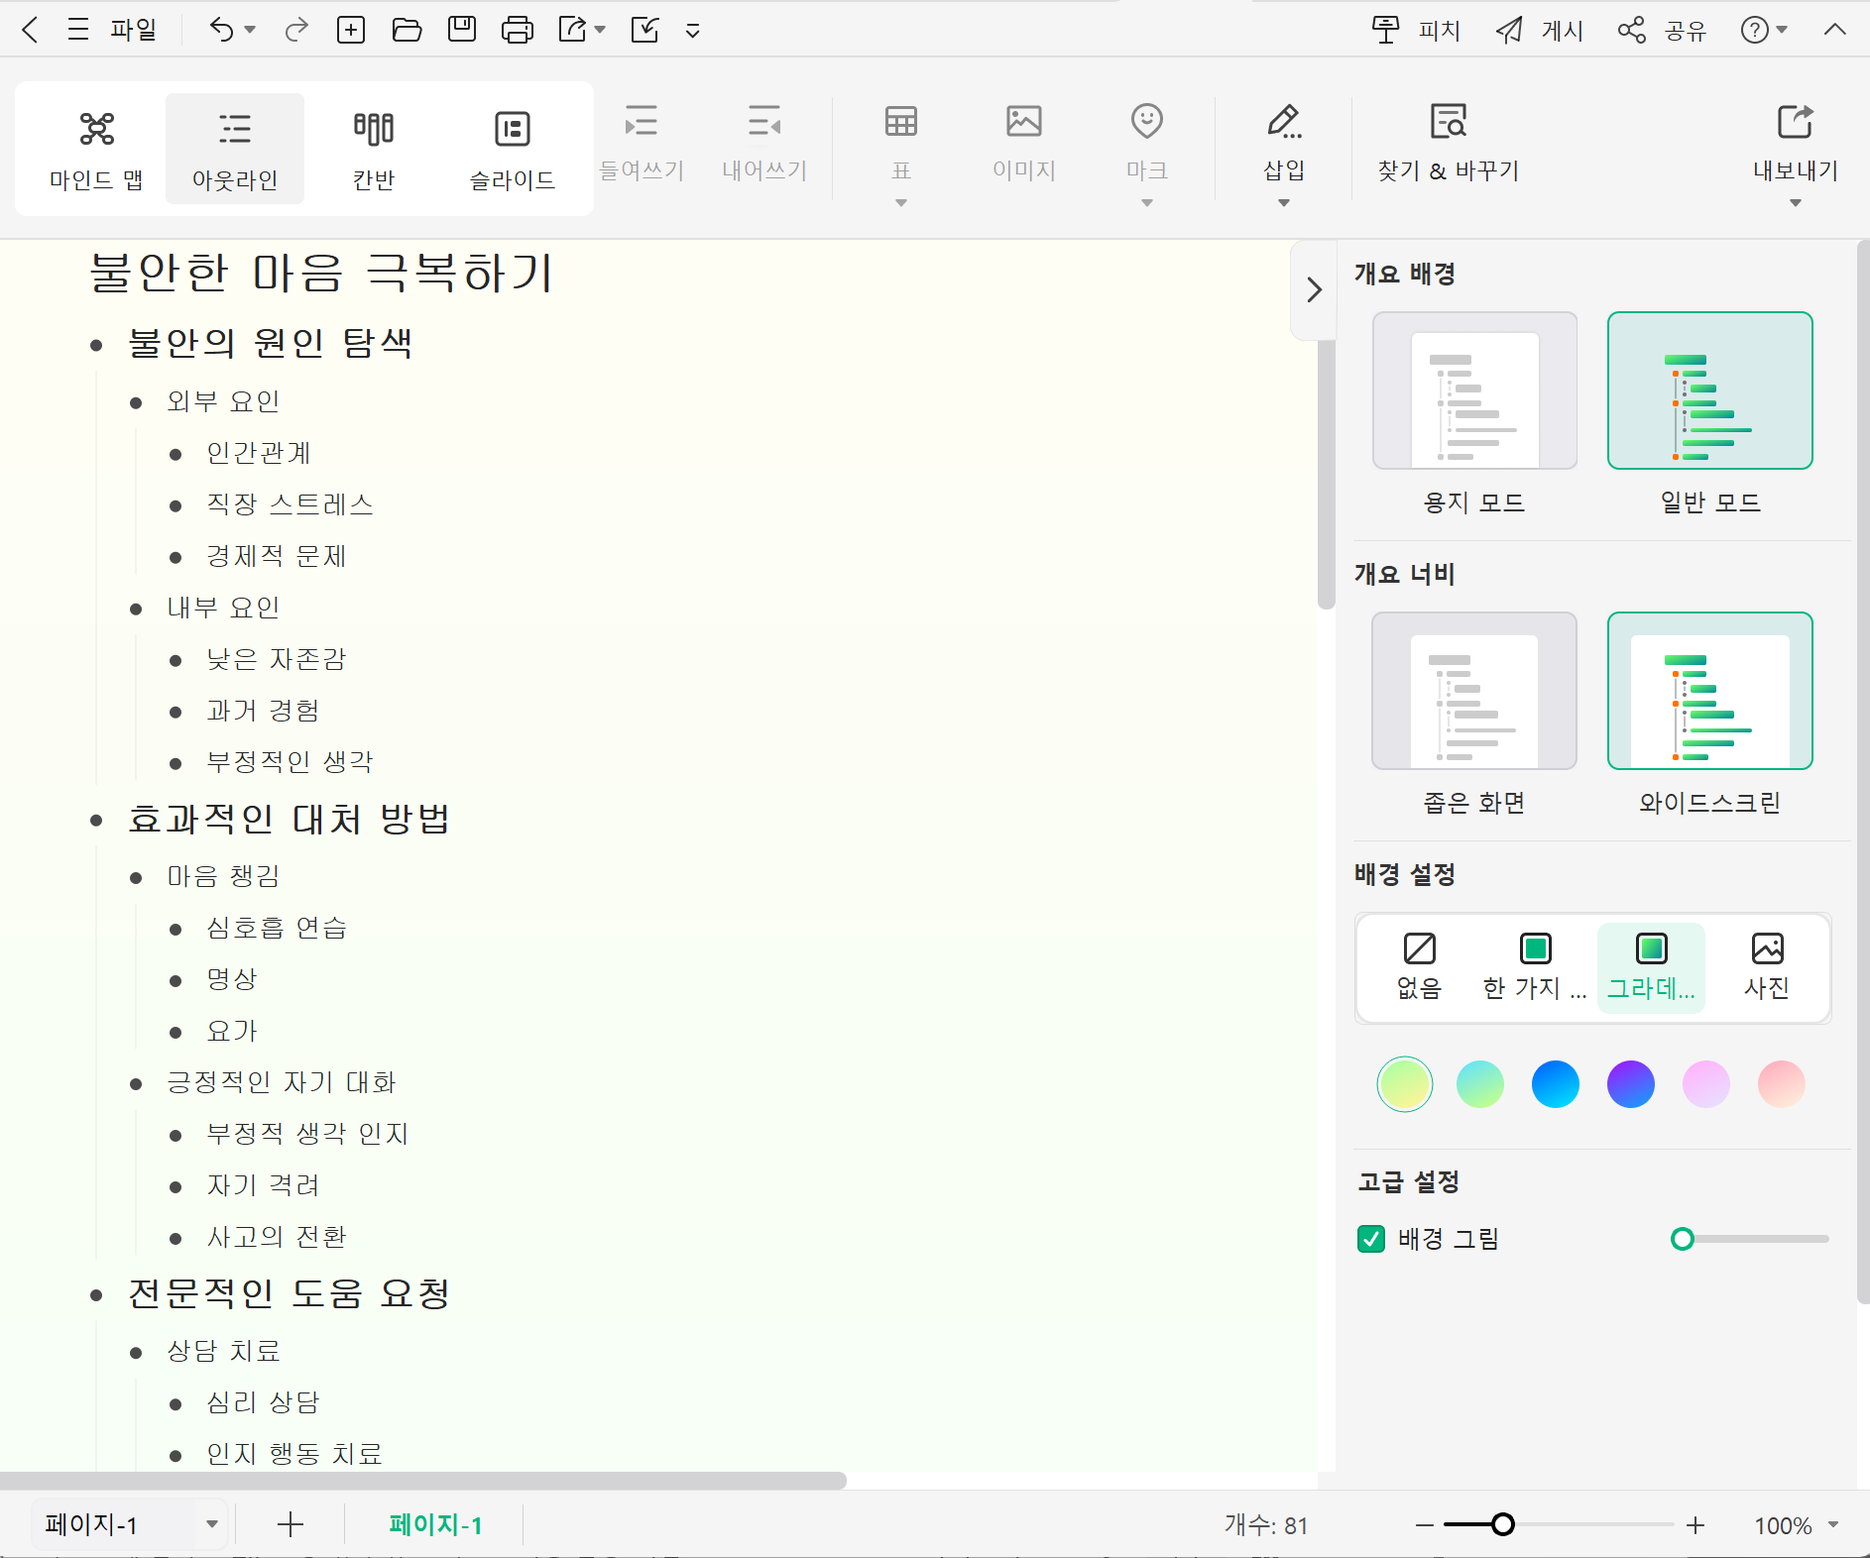The image size is (1870, 1558).
Task: Click the 내어쓰기 outdent tool
Action: point(764,144)
